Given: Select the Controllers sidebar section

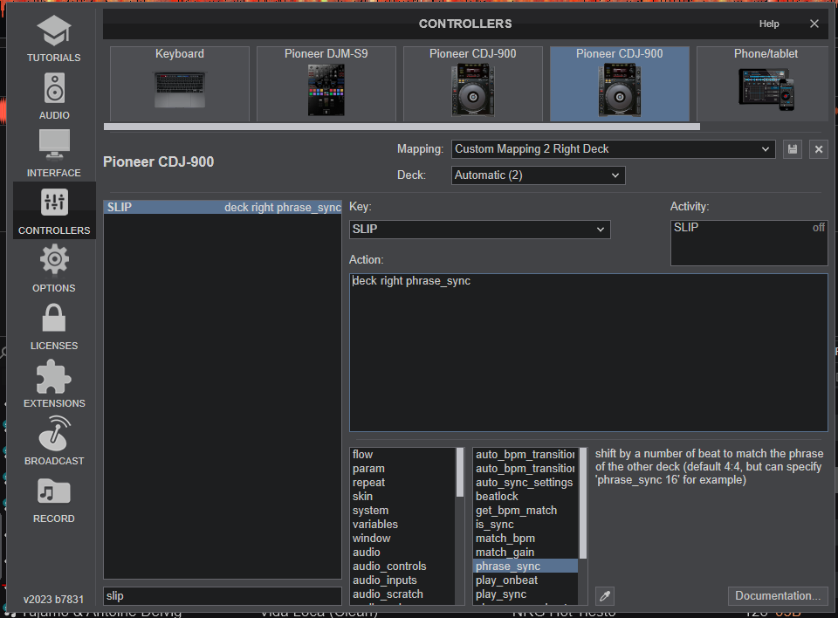Looking at the screenshot, I should [x=54, y=210].
